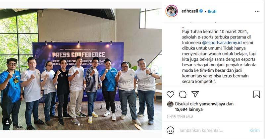The image size is (265, 139).
Task: Select the second carousel dot indicator
Action: 82,124
